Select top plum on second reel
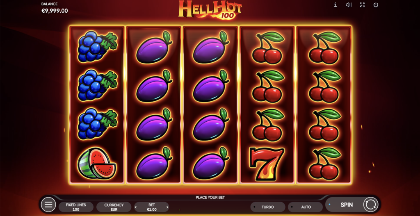This screenshot has height=216, width=420. tap(154, 48)
